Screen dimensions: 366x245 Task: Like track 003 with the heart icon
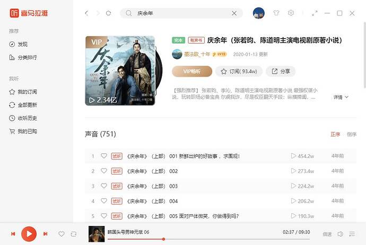click(104, 186)
